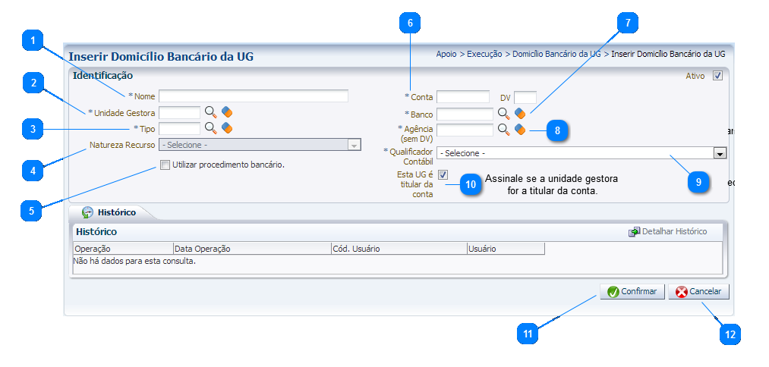
Task: Clear the Tipo field with eraser icon
Action: click(226, 128)
